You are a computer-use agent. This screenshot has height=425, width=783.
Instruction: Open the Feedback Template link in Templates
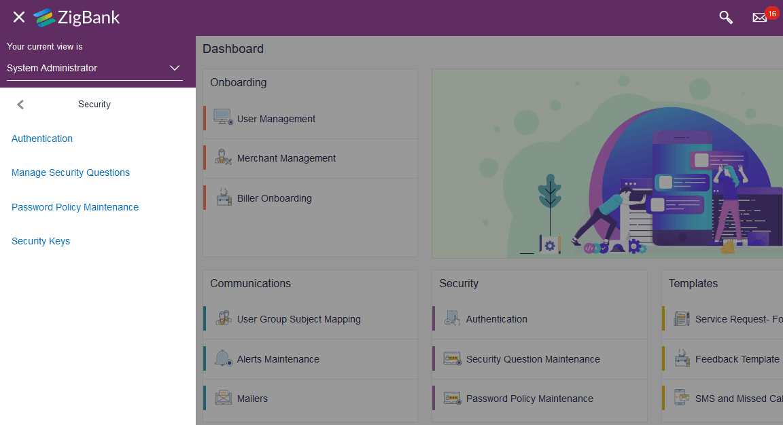point(737,358)
